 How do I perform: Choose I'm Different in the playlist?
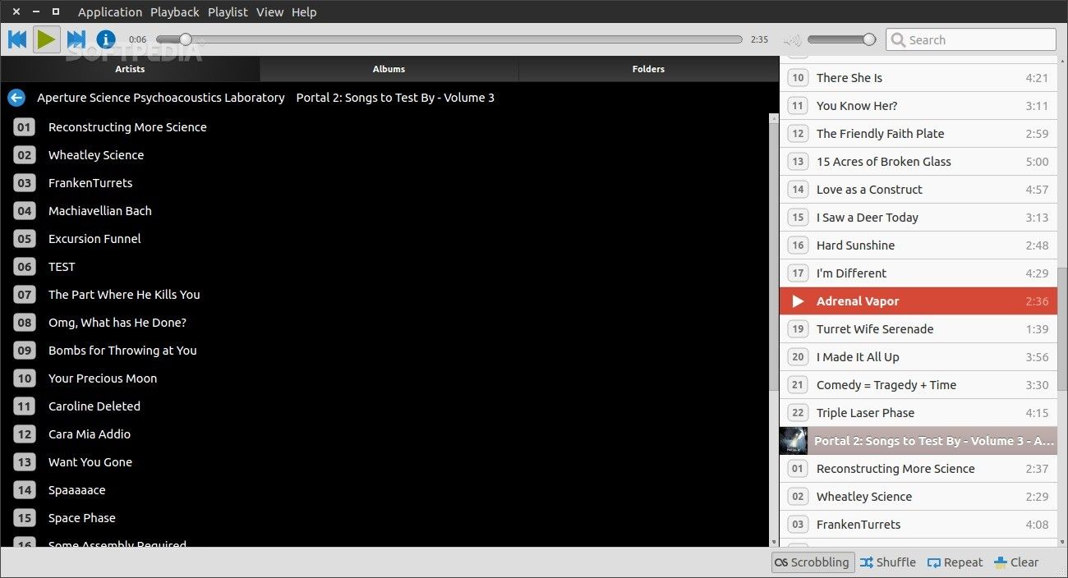918,273
